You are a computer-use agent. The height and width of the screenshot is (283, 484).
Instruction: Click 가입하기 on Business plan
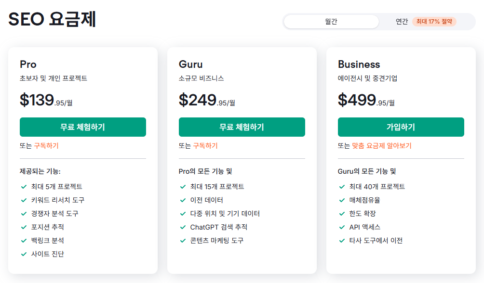[x=401, y=127]
